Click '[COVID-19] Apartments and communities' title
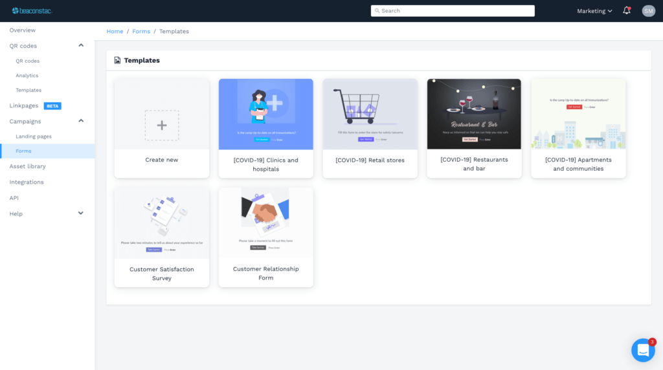663x370 pixels. pos(578,164)
